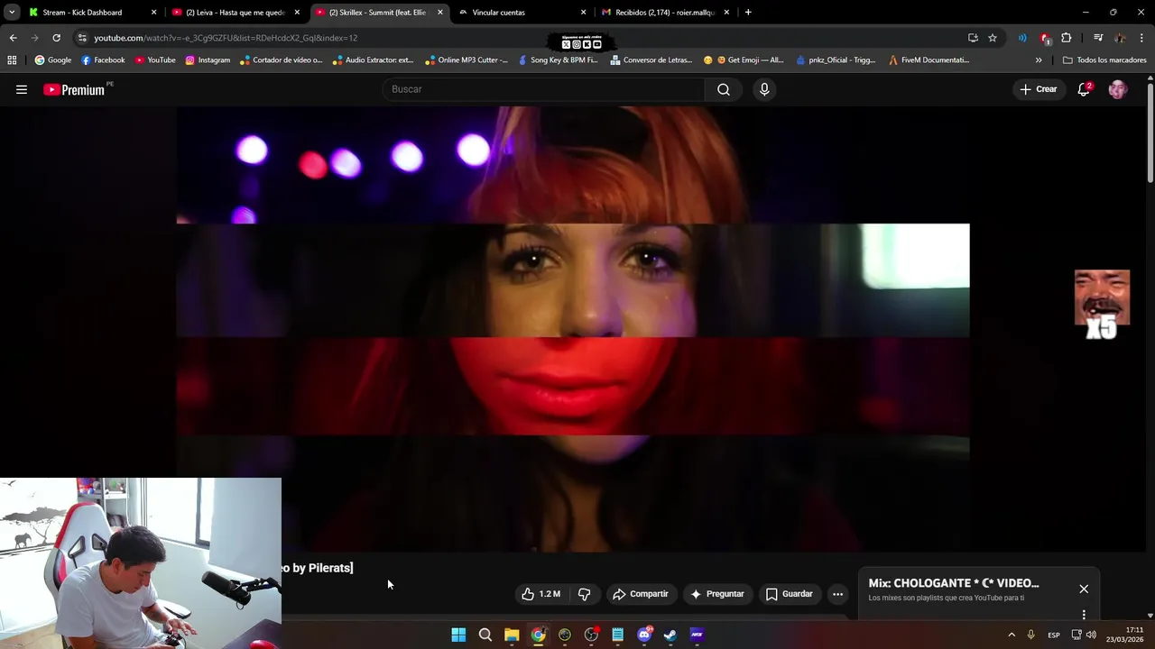Open Windows taskbar search
Image resolution: width=1155 pixels, height=649 pixels.
(x=485, y=635)
